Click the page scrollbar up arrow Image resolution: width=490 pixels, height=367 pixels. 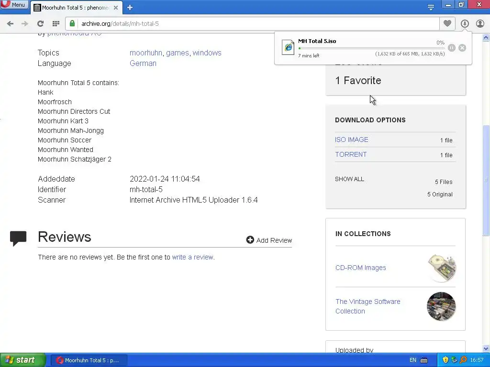(x=486, y=38)
